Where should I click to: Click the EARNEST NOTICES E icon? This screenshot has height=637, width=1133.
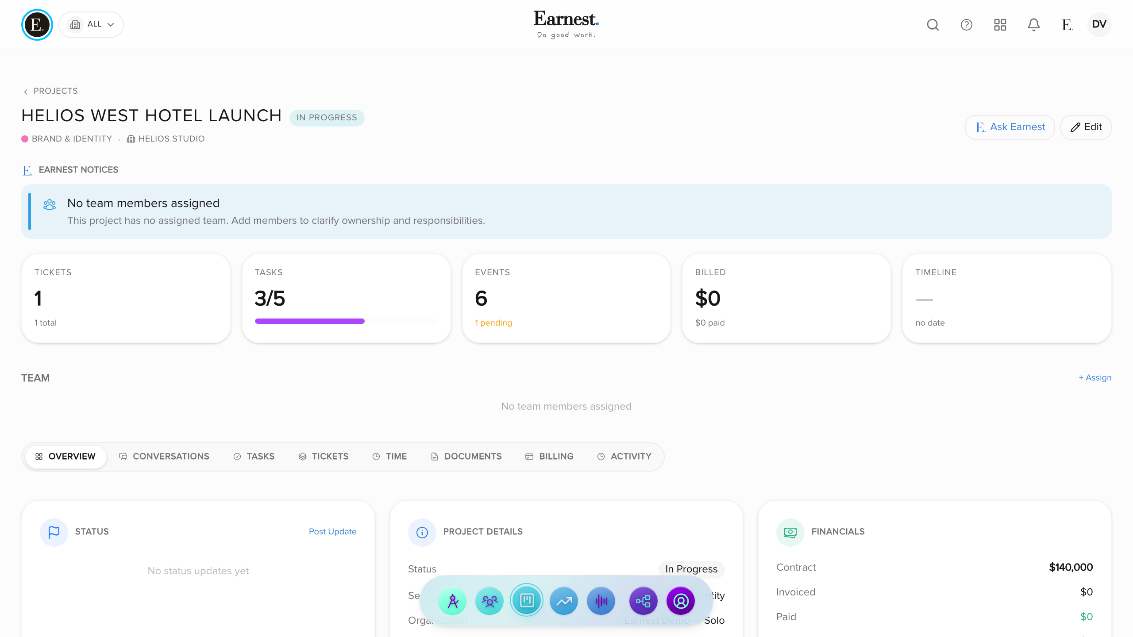(x=27, y=170)
